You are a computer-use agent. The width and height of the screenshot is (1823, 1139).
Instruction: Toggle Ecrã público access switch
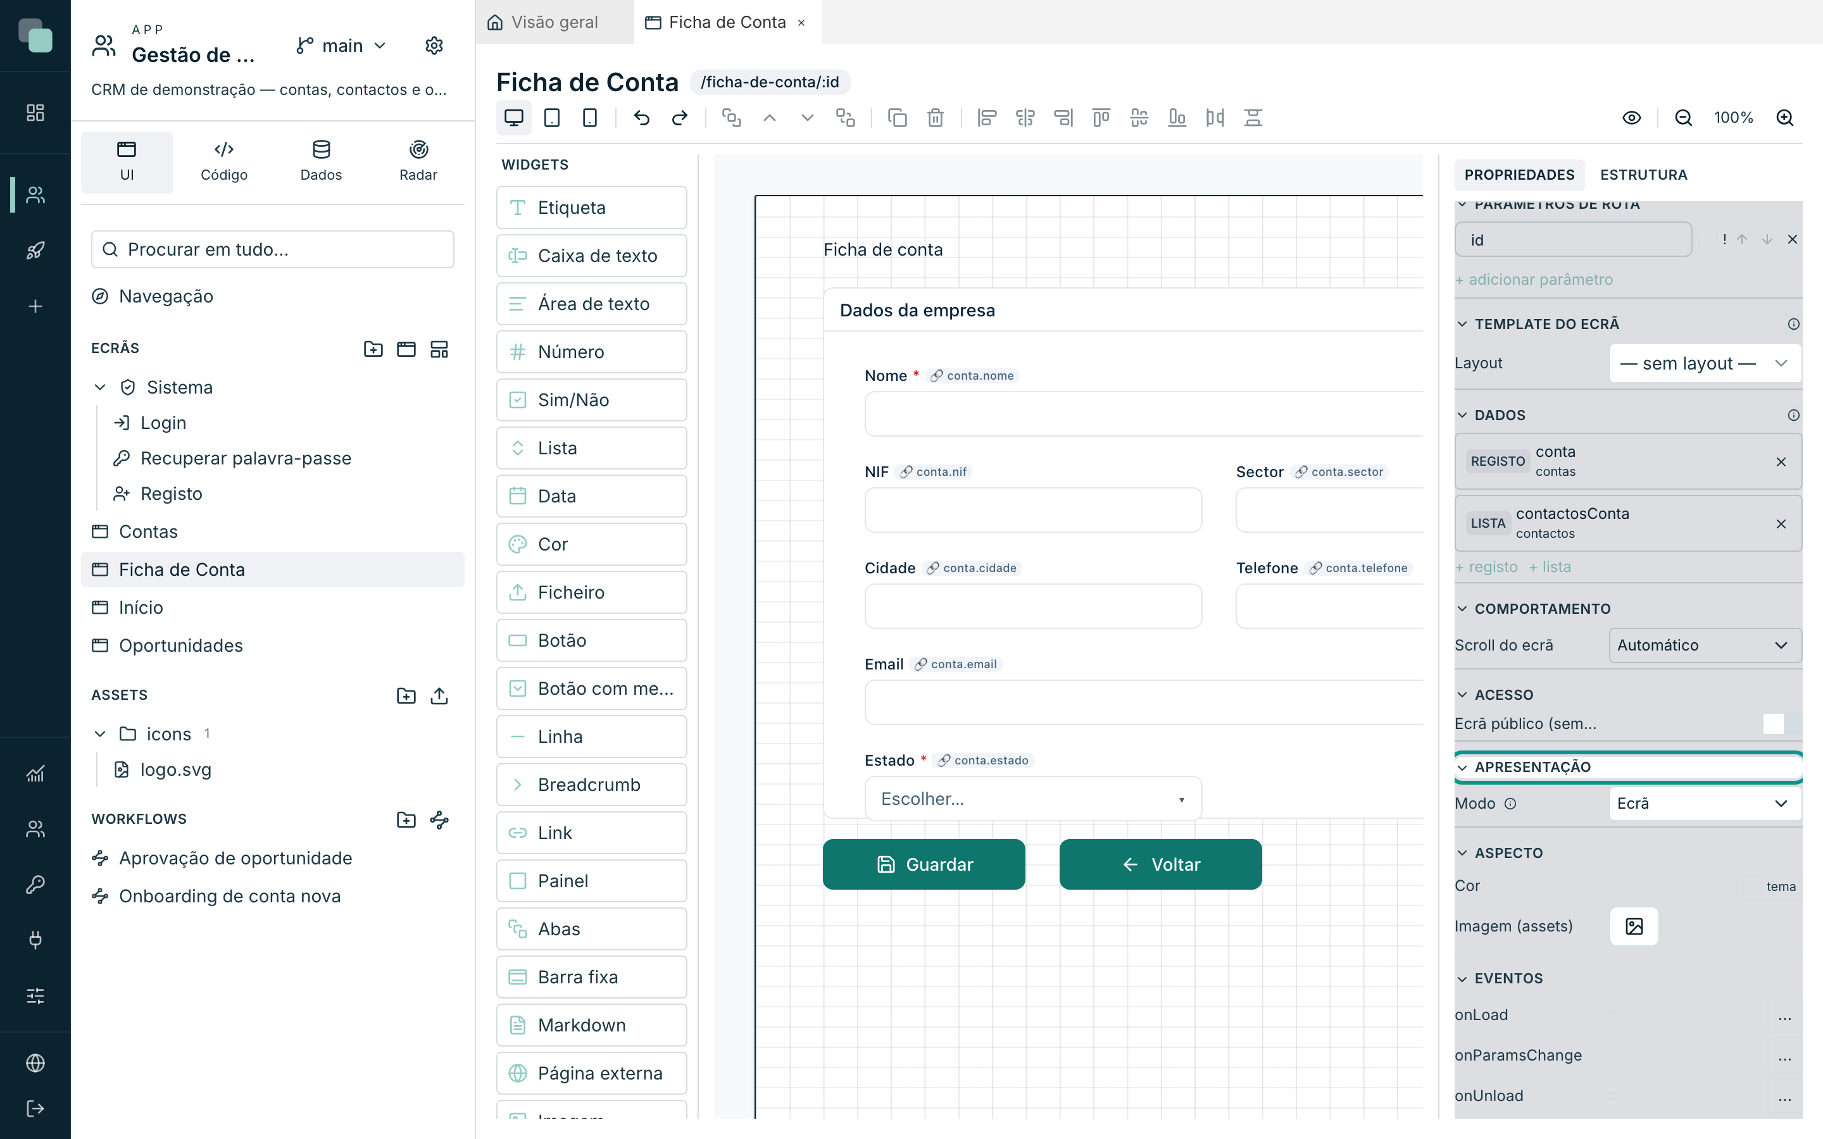click(x=1782, y=724)
